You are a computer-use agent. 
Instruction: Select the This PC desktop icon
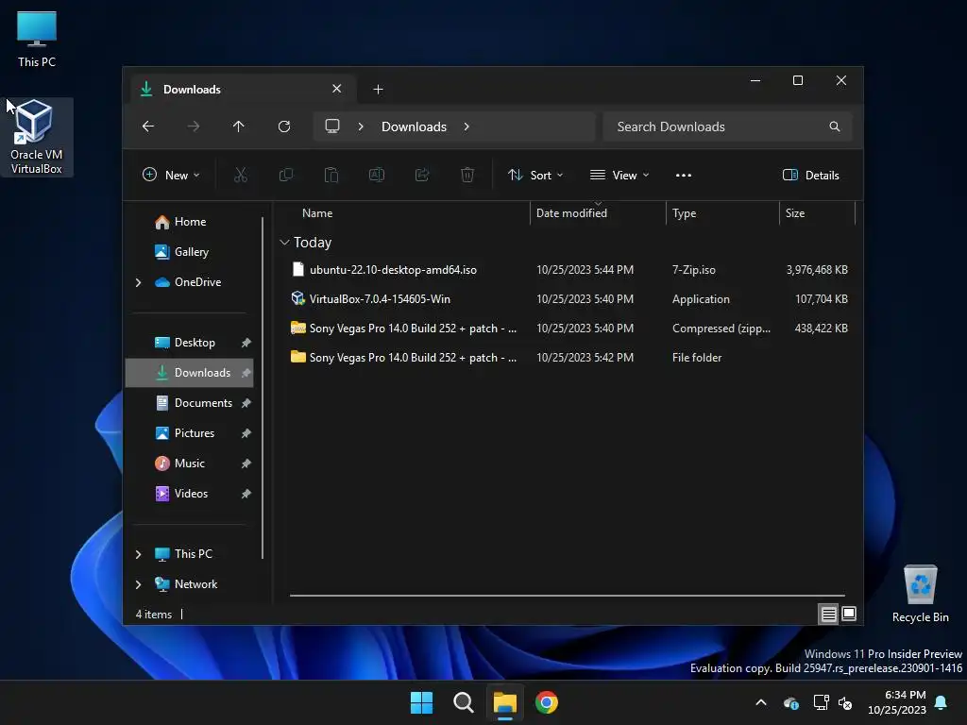click(37, 39)
